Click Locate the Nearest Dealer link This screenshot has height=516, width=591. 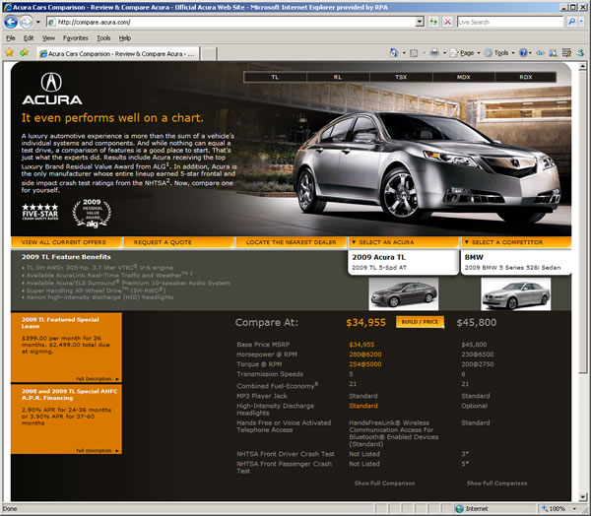pyautogui.click(x=291, y=241)
